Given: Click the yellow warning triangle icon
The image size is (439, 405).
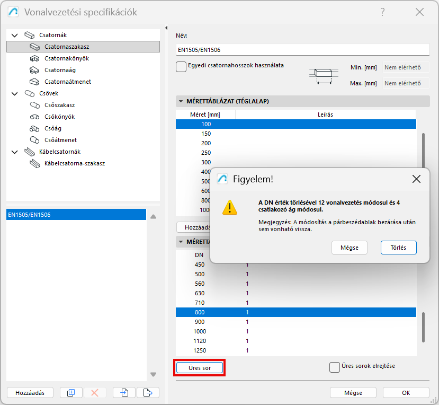Looking at the screenshot, I should click(230, 207).
